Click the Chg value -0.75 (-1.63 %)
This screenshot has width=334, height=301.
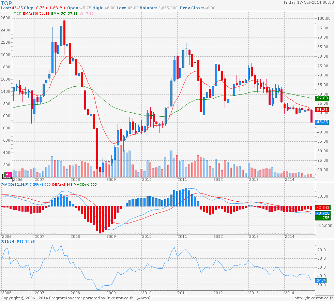point(49,8)
